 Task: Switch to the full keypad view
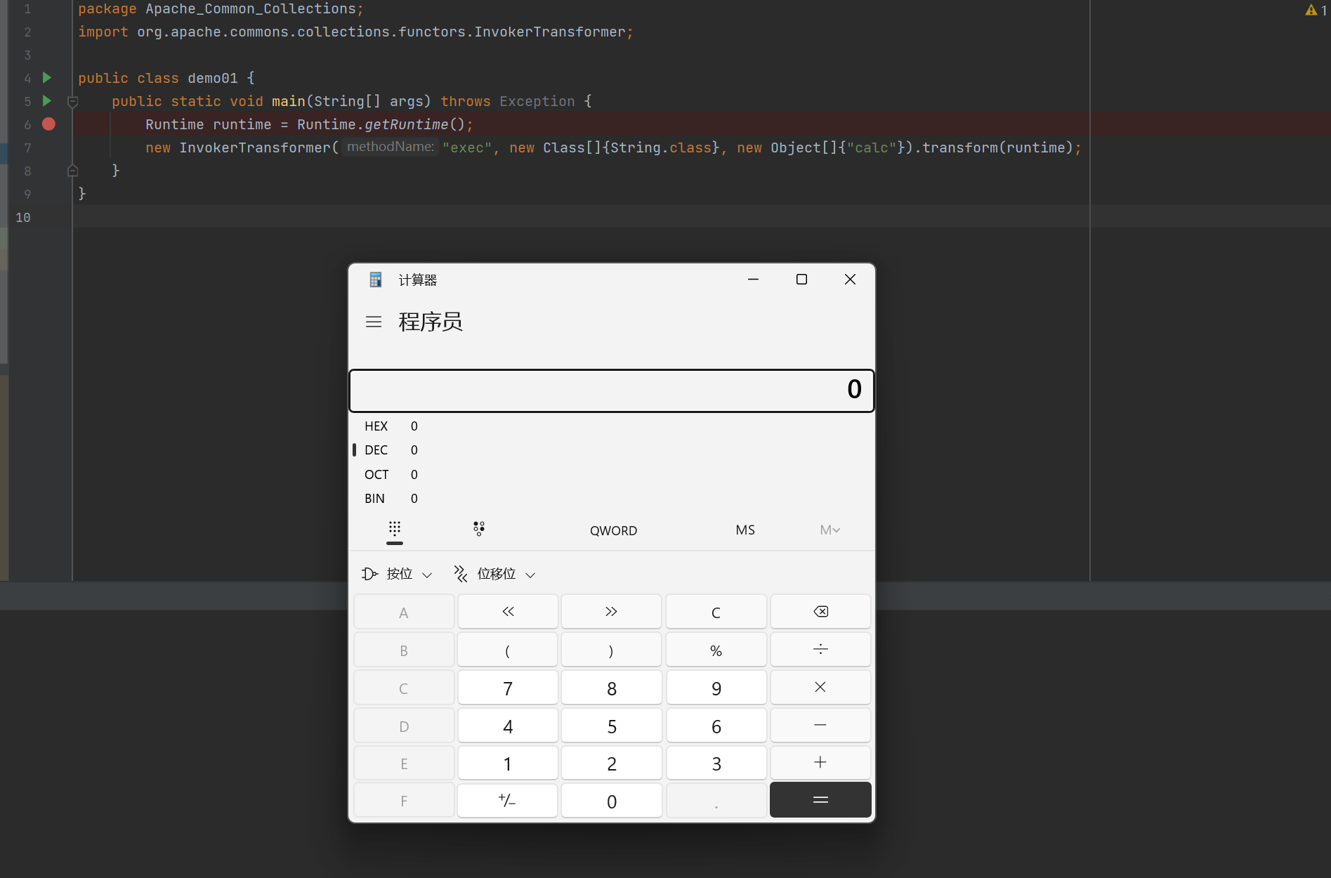395,530
